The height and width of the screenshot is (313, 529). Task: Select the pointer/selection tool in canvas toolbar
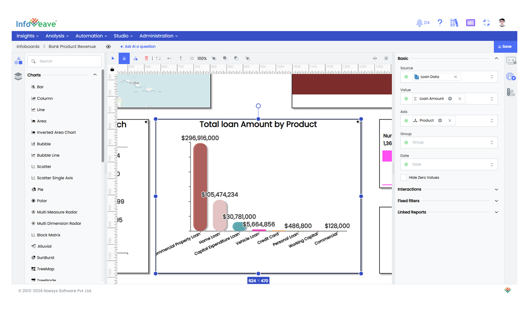coord(113,58)
